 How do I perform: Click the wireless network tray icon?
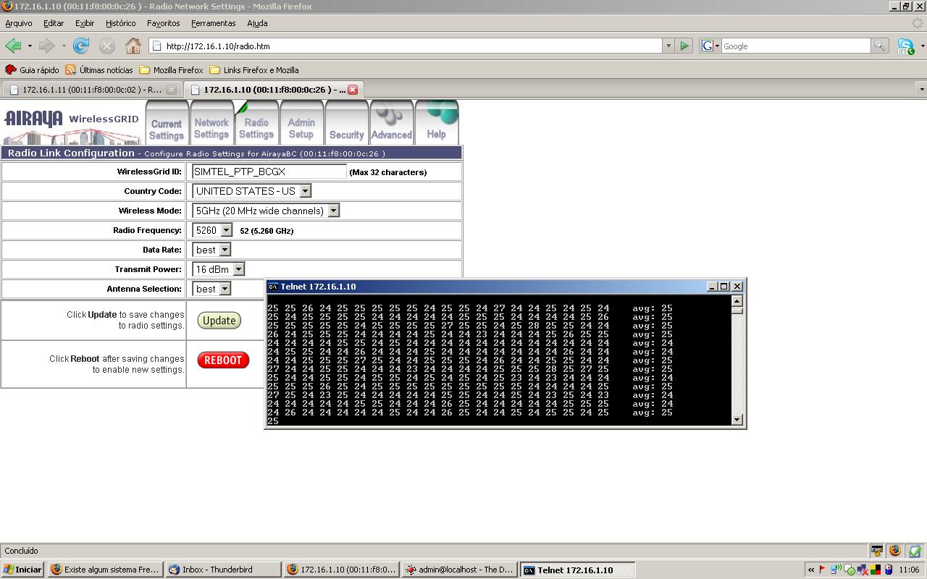(835, 570)
